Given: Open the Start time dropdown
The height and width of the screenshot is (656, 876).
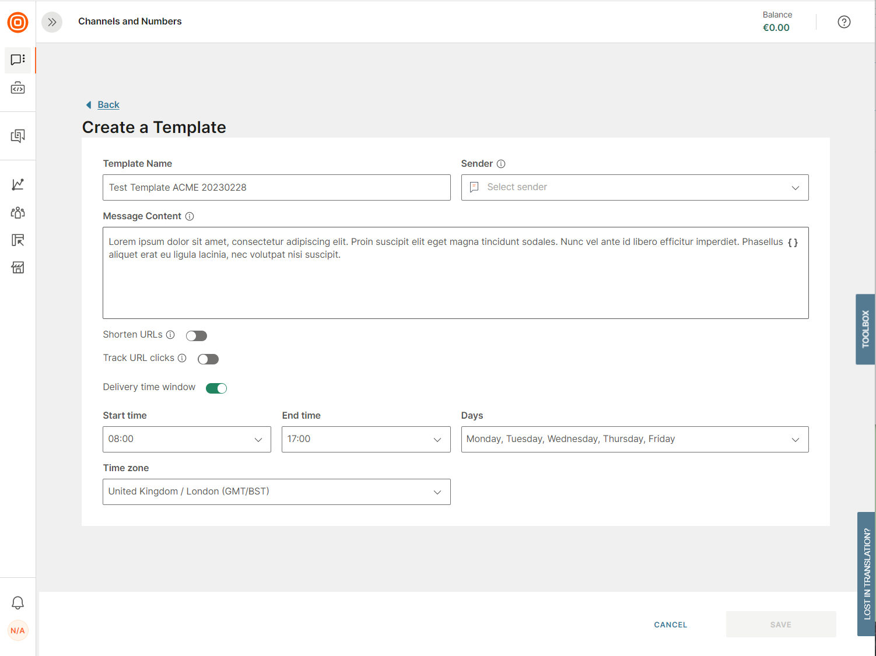Looking at the screenshot, I should pyautogui.click(x=187, y=440).
